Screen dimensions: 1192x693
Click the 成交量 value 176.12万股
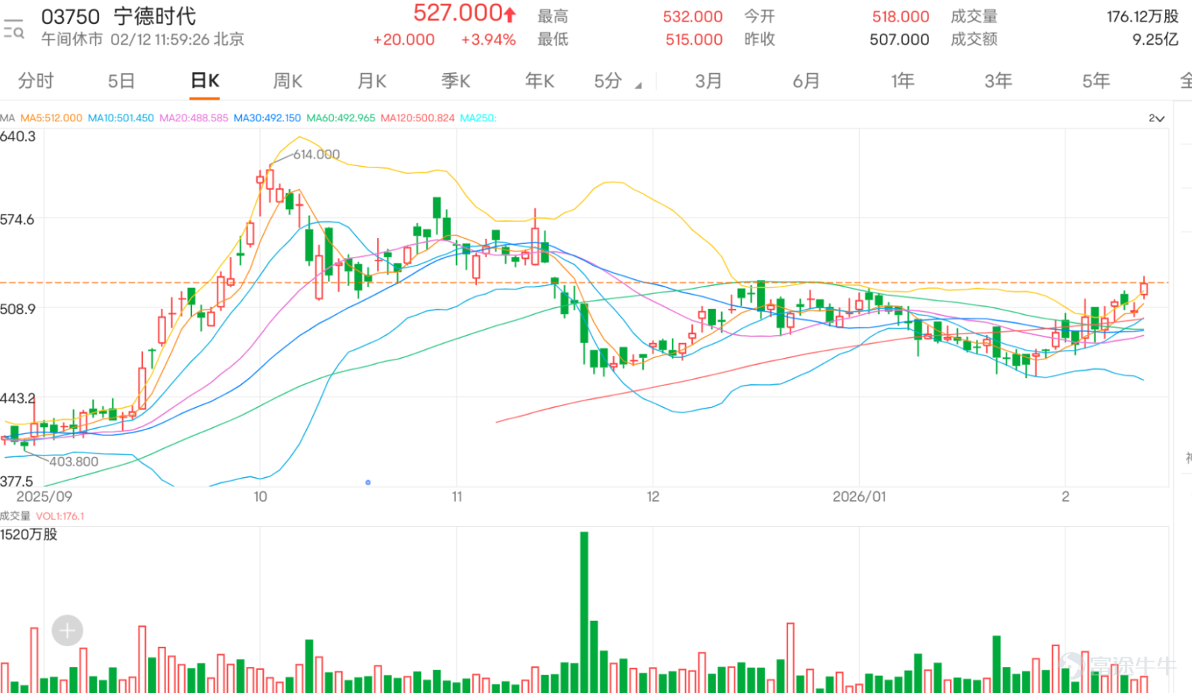pyautogui.click(x=1143, y=16)
